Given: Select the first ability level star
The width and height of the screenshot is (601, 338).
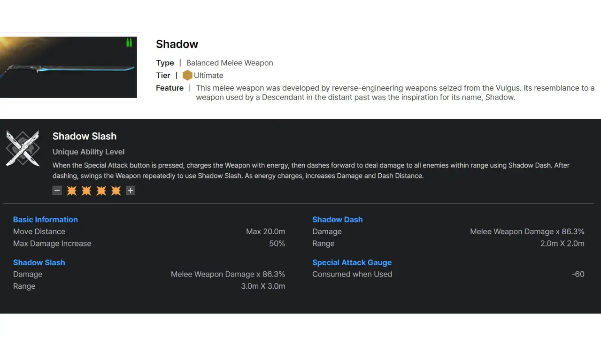Looking at the screenshot, I should pyautogui.click(x=72, y=190).
